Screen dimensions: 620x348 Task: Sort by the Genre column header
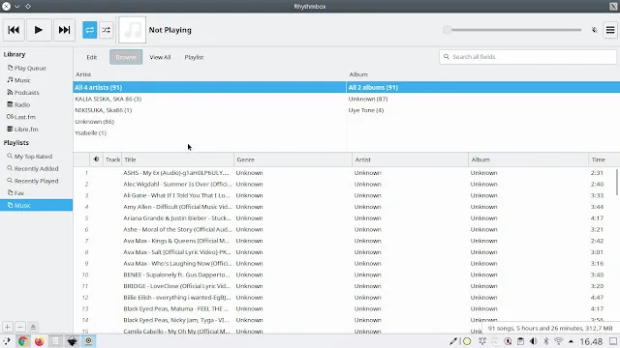[293, 159]
